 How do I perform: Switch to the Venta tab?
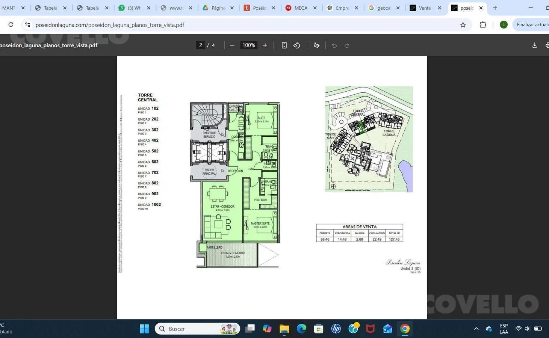[425, 8]
